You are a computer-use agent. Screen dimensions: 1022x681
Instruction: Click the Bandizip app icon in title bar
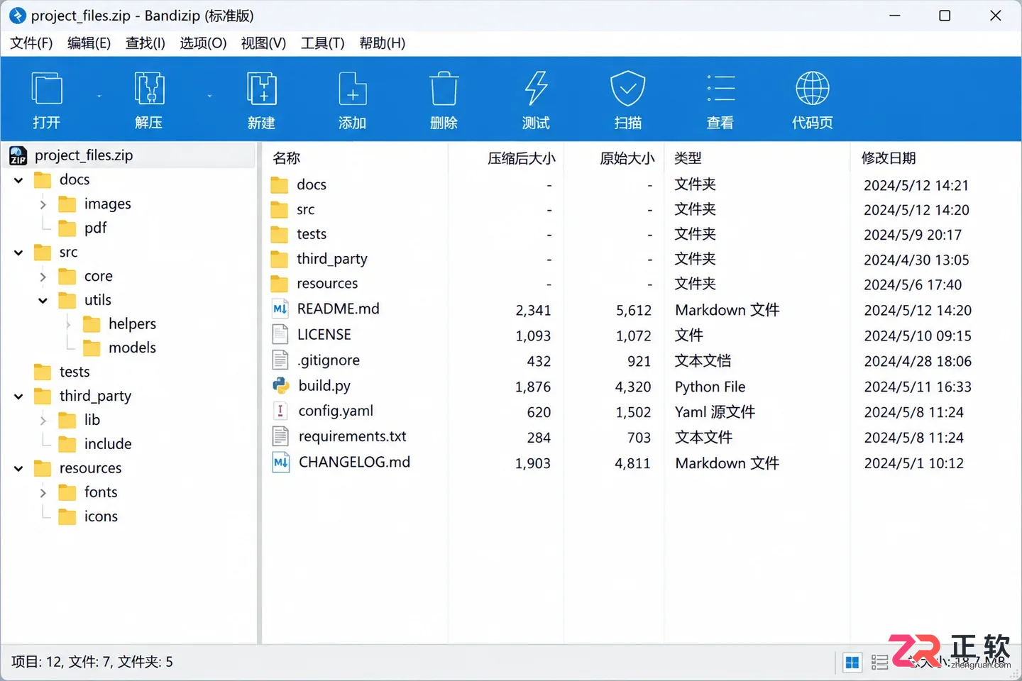click(18, 15)
